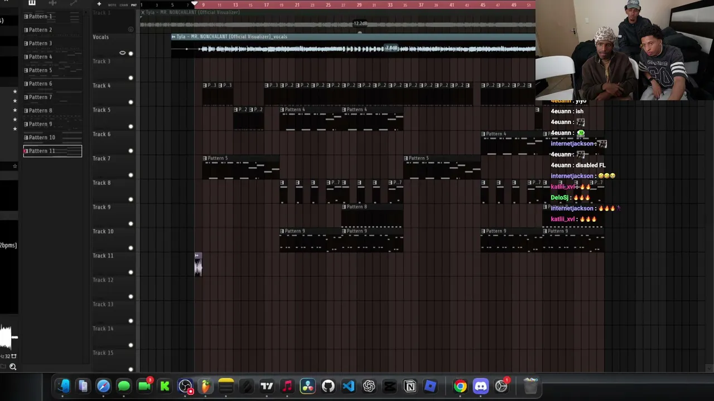Open the Kick app in dock
The width and height of the screenshot is (714, 401).
click(x=165, y=386)
